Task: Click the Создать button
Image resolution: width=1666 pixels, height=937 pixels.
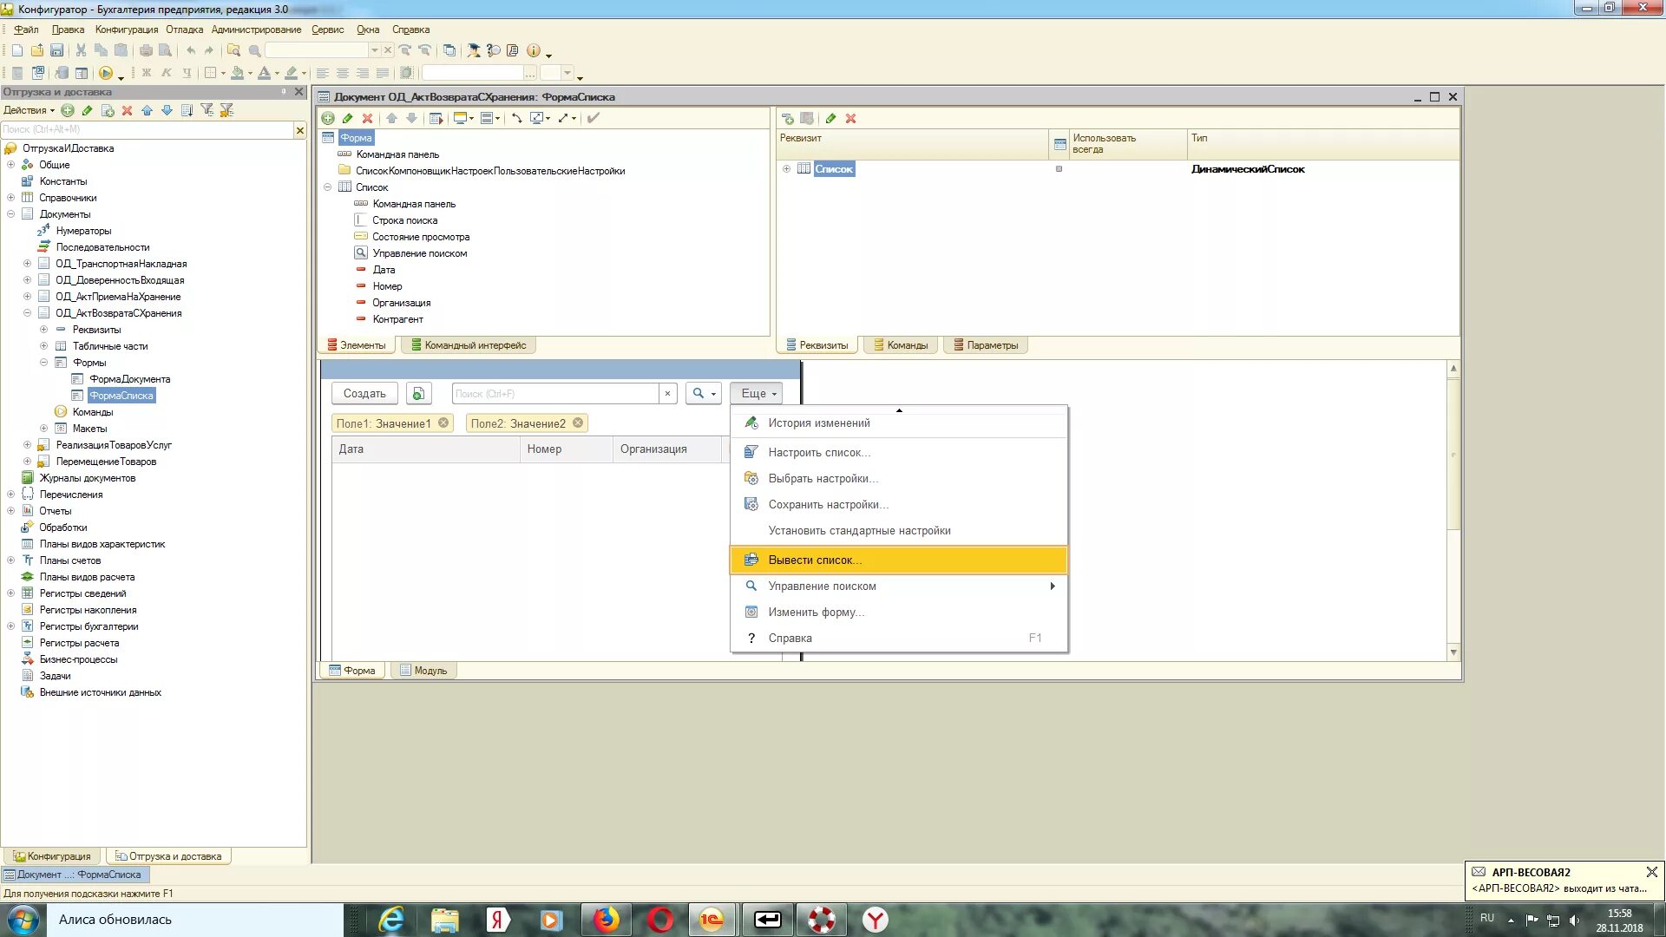Action: (x=364, y=394)
